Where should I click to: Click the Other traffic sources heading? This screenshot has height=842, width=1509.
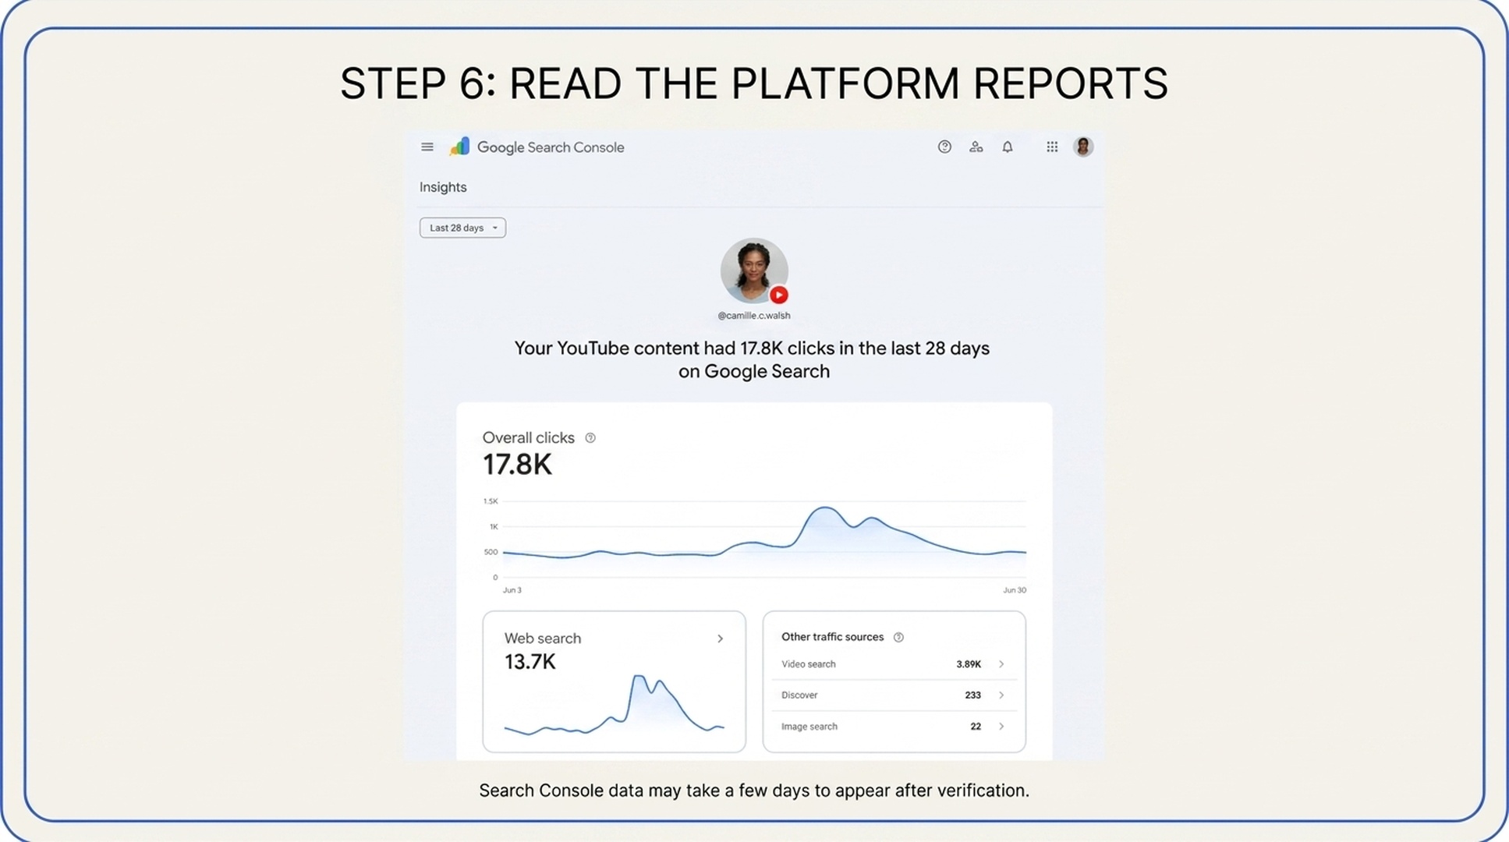(x=832, y=637)
